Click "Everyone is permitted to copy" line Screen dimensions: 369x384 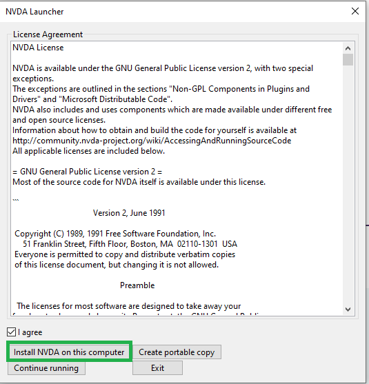click(x=125, y=254)
